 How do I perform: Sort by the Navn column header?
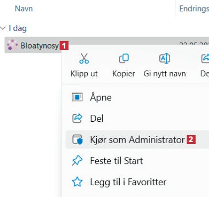[24, 8]
